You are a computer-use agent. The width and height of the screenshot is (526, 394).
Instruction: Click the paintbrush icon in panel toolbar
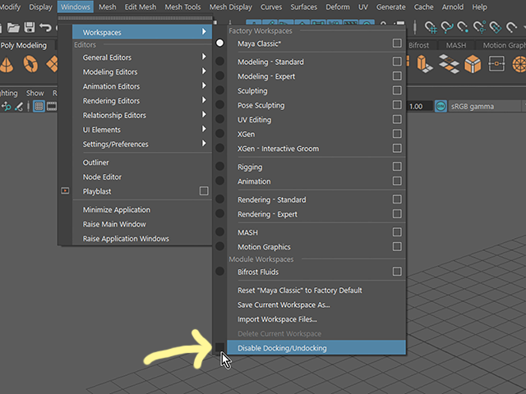tap(19, 107)
